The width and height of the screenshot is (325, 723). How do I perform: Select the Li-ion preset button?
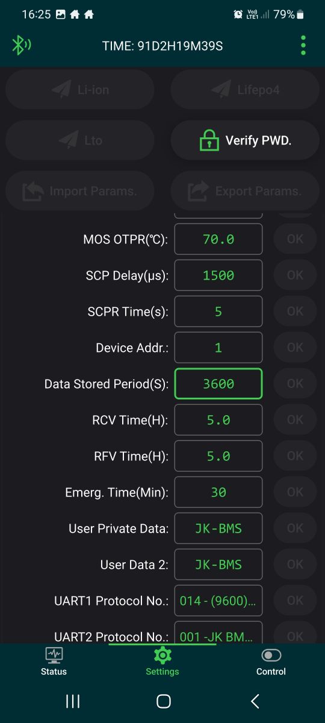80,90
